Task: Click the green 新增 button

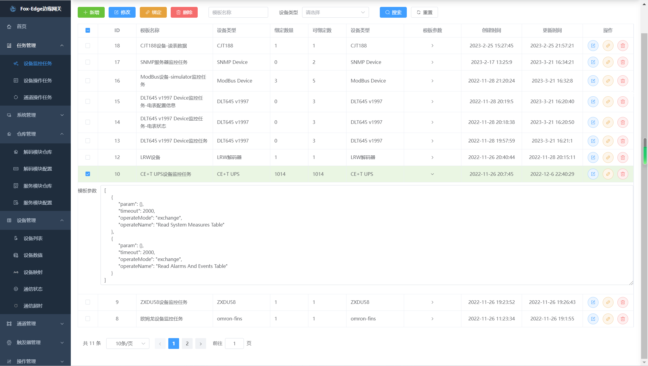Action: tap(91, 12)
